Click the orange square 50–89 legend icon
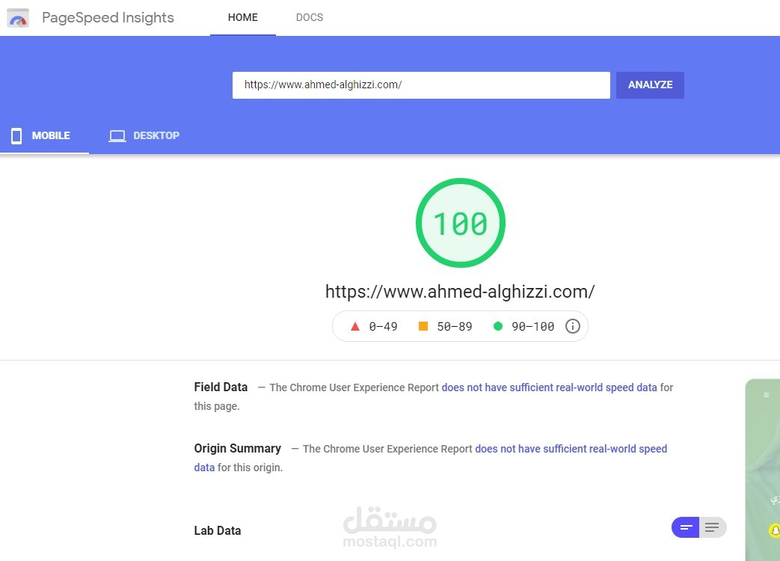This screenshot has height=561, width=780. coord(423,326)
